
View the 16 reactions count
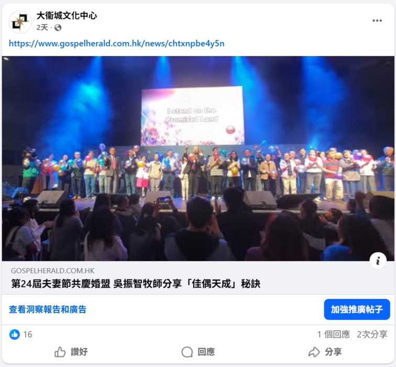[x=28, y=334]
